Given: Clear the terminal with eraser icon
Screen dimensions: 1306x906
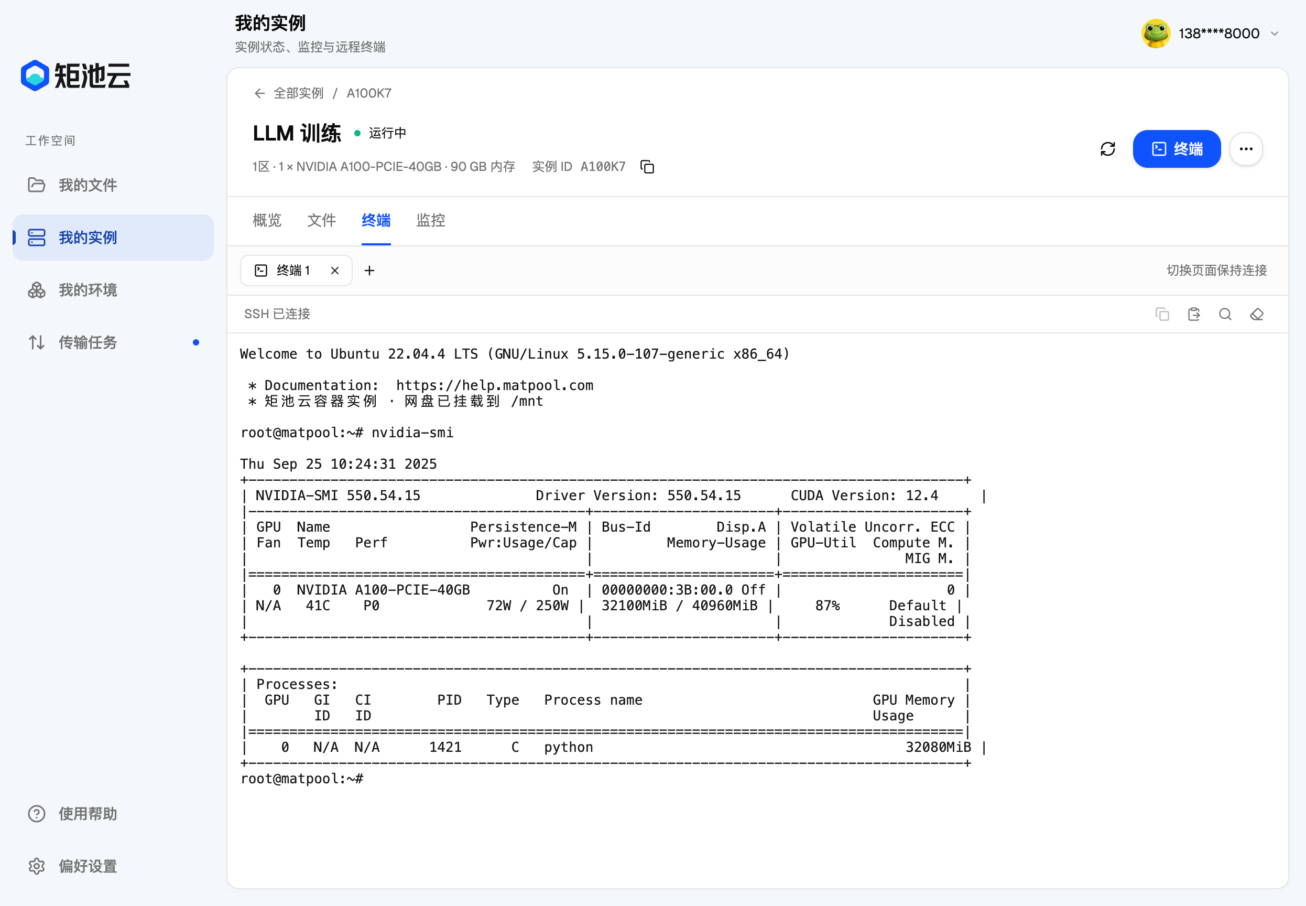Looking at the screenshot, I should coord(1257,314).
